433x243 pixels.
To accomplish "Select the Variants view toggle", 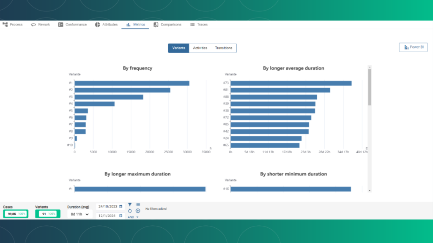I will (x=178, y=48).
